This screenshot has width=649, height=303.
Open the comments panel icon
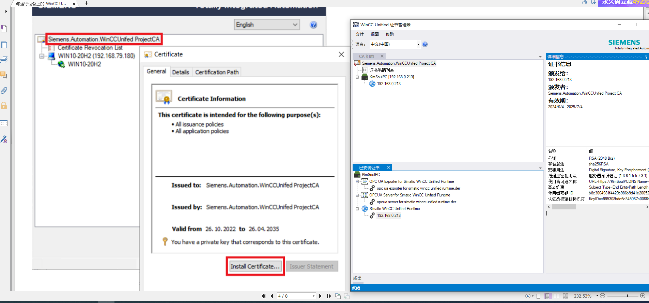(4, 75)
